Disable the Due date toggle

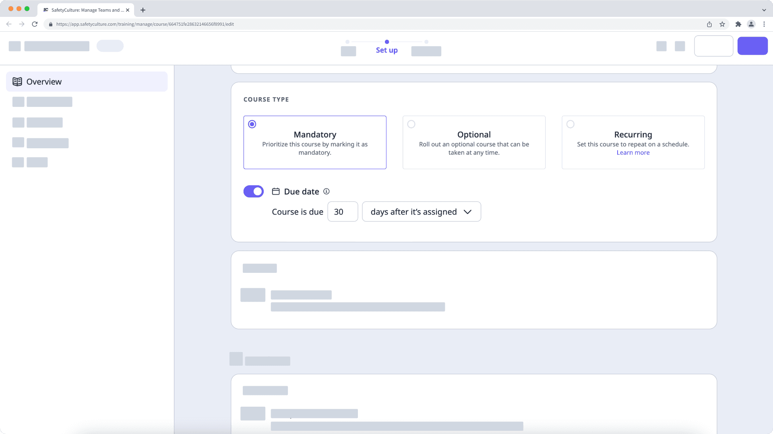[x=253, y=191]
